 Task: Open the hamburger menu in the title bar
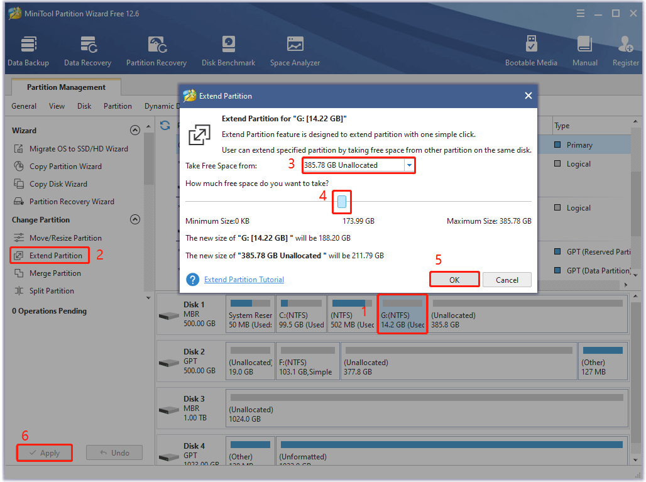(x=581, y=14)
